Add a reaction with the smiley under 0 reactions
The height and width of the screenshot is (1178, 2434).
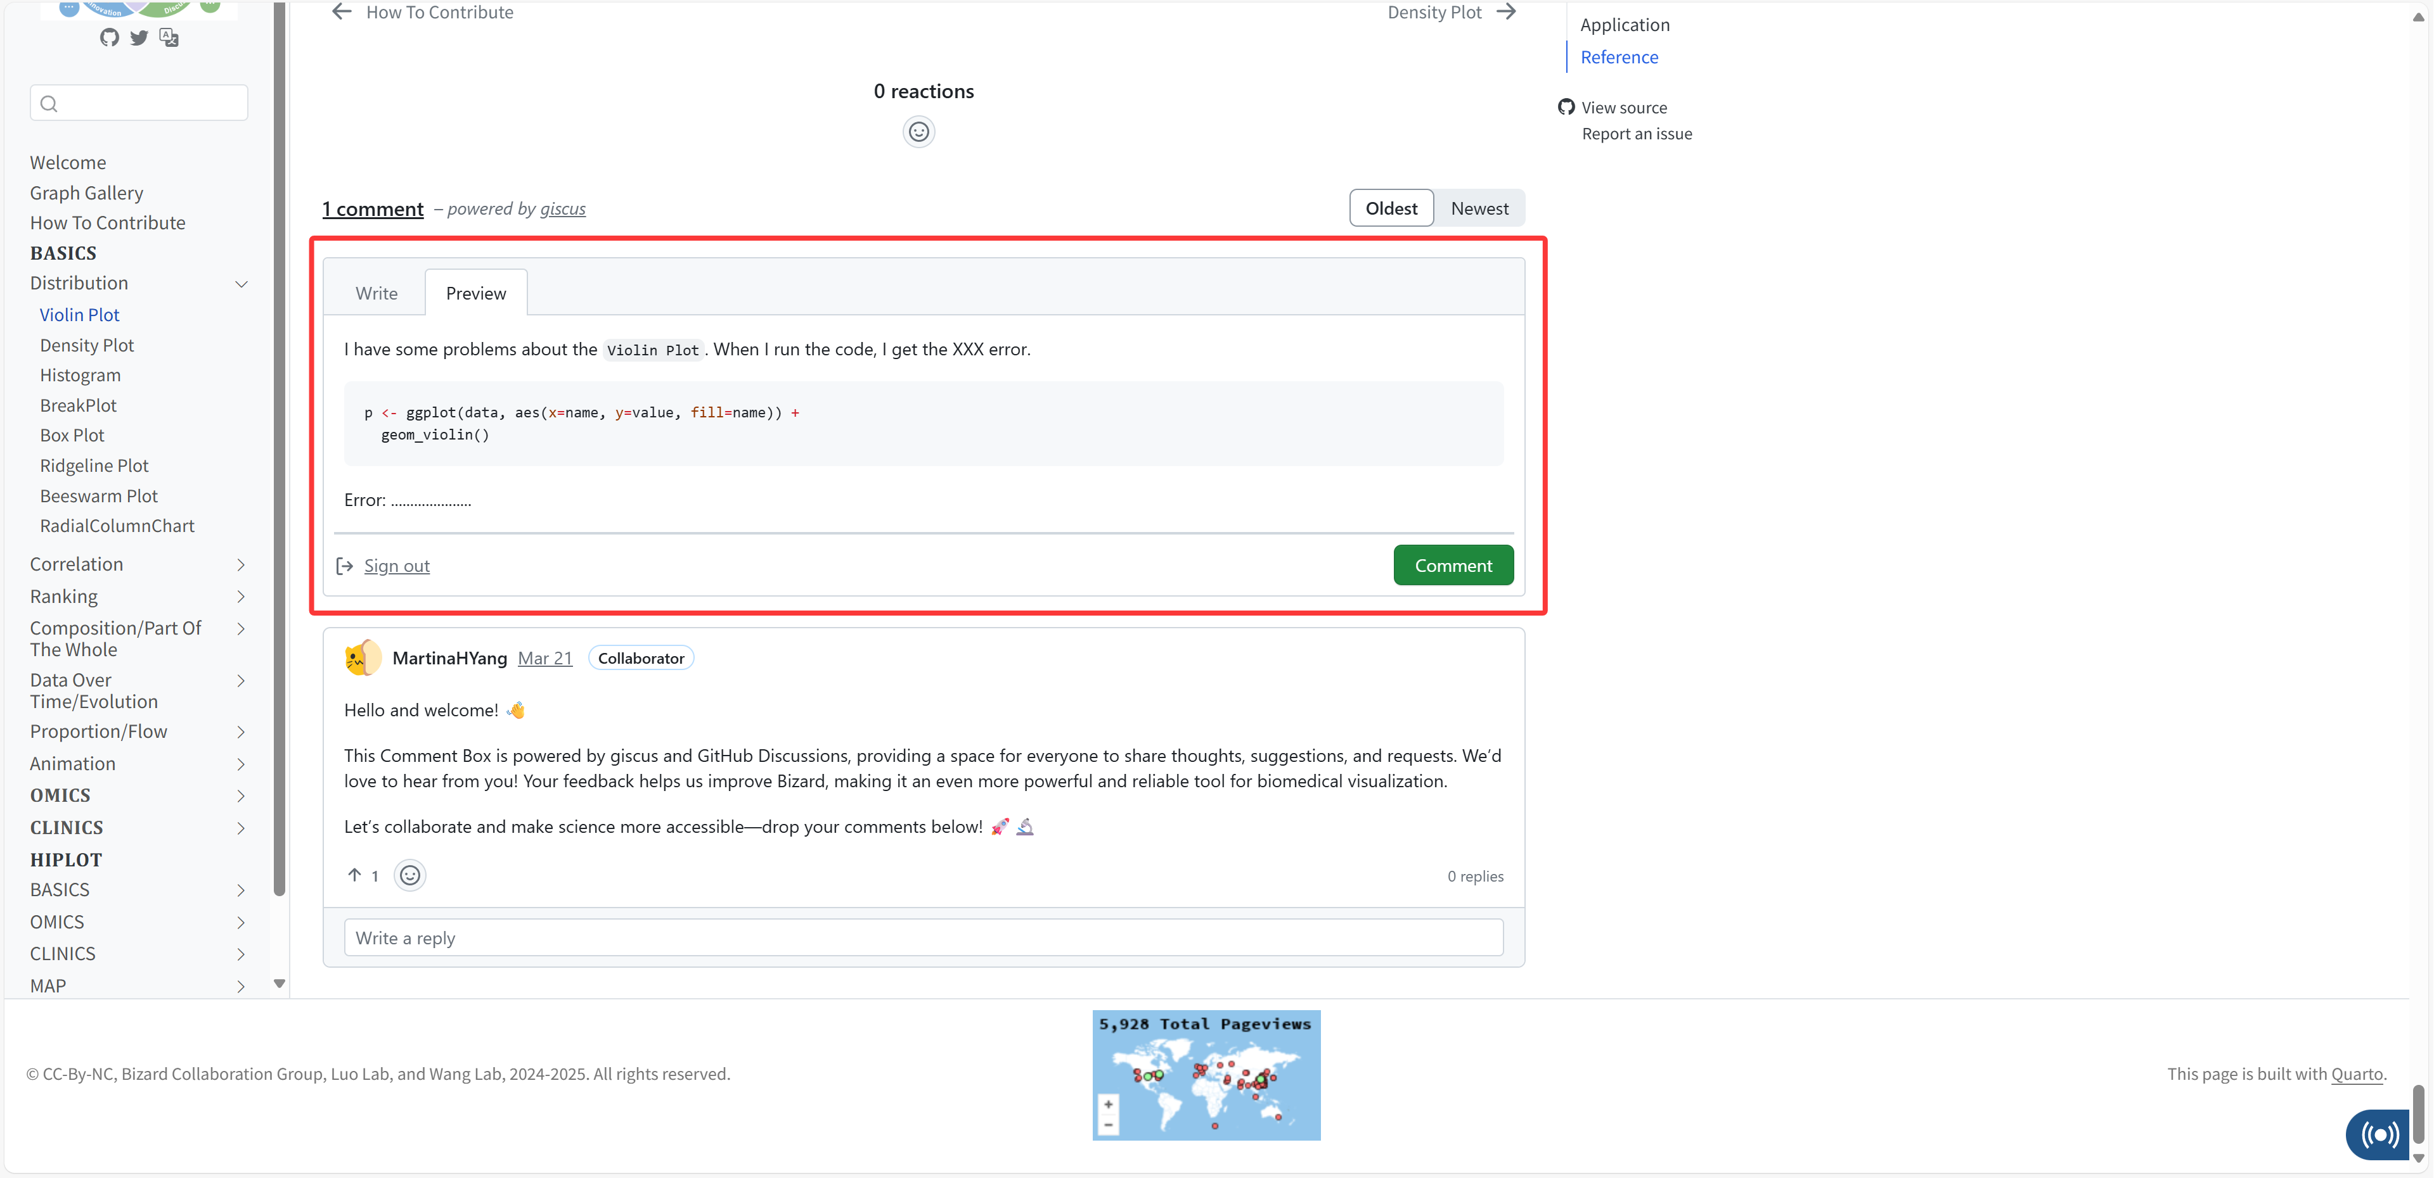tap(918, 131)
